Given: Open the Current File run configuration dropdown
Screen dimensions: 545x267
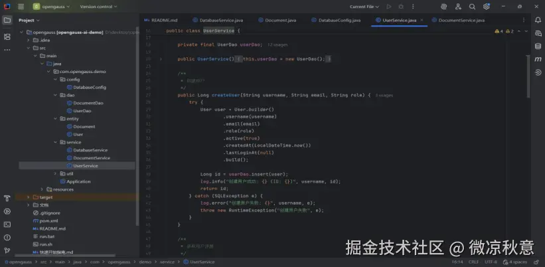Looking at the screenshot, I should (x=364, y=7).
